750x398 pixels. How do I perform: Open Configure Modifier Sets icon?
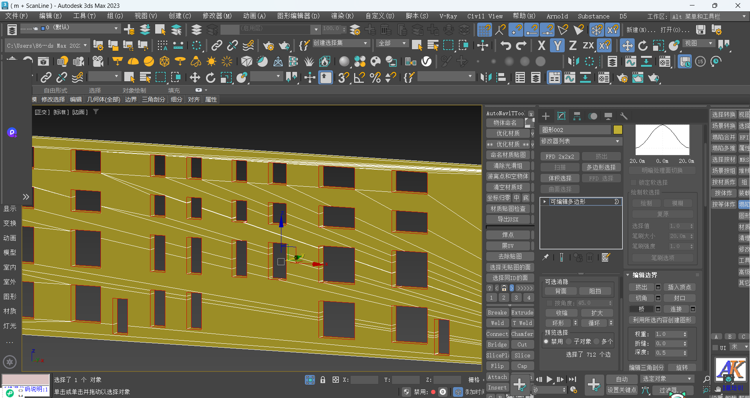606,257
